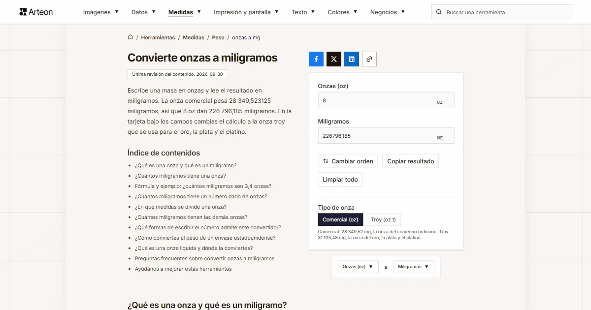
Task: Open the Imágenes menu
Action: (x=101, y=12)
